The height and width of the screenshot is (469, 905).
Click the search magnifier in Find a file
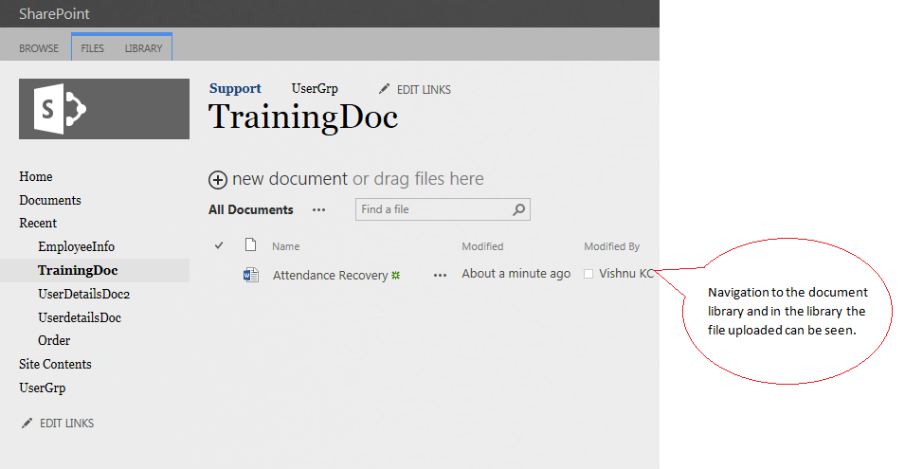click(519, 209)
